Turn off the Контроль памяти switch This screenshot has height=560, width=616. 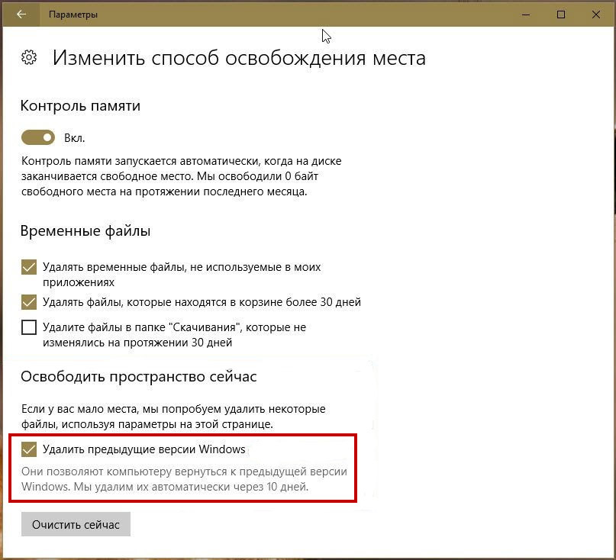coord(38,137)
